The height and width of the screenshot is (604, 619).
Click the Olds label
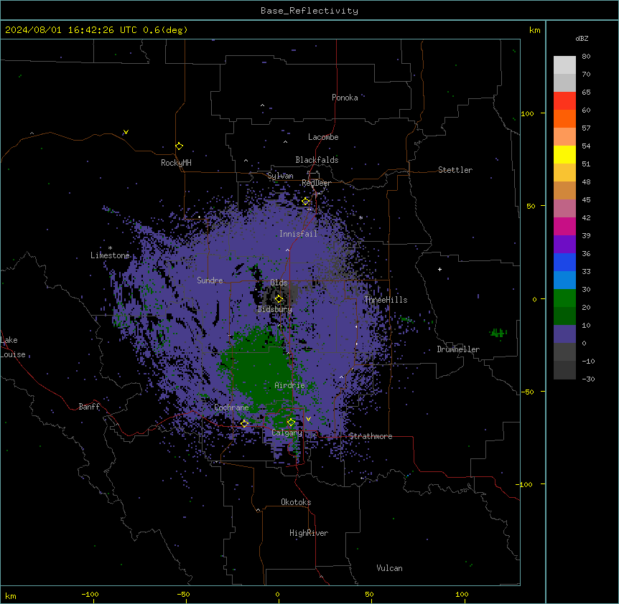(279, 283)
